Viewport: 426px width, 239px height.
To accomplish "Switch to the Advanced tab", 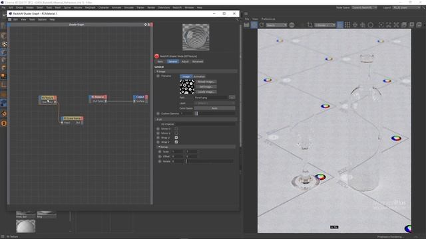I will (198, 62).
